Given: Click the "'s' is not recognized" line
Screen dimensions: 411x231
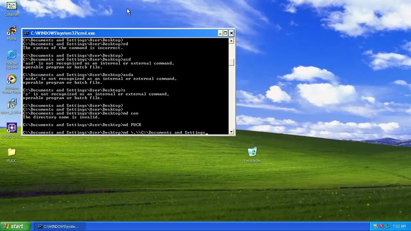Looking at the screenshot, I should (96, 94).
